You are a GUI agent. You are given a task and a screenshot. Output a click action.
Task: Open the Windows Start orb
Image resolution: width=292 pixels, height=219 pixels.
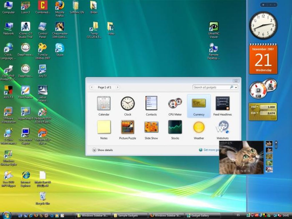point(7,215)
